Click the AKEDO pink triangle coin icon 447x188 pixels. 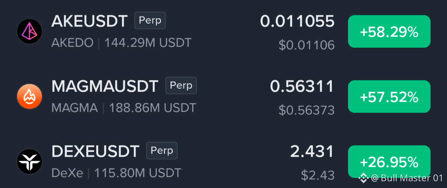[29, 31]
